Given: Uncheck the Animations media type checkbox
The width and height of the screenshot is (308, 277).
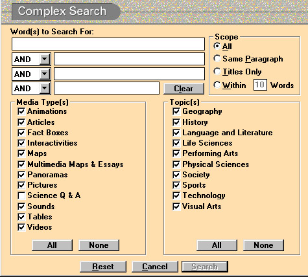Looking at the screenshot, I should pos(21,111).
